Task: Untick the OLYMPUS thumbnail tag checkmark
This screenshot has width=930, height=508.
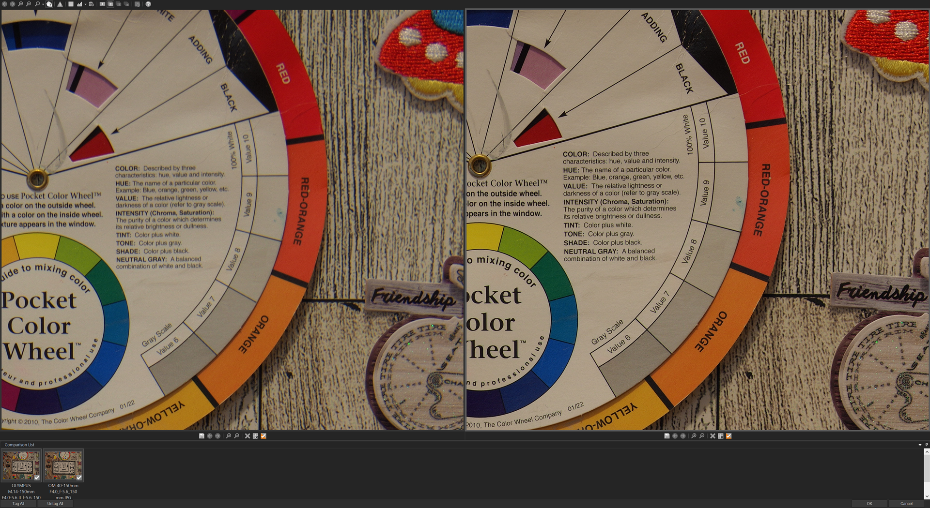Action: tap(37, 478)
